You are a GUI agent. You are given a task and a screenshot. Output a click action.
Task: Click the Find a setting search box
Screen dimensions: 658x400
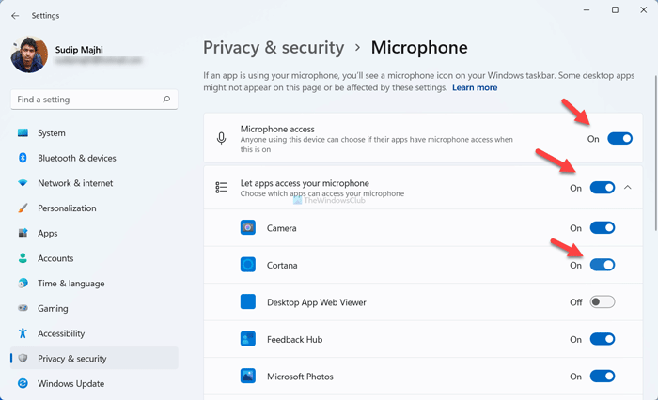coord(85,100)
